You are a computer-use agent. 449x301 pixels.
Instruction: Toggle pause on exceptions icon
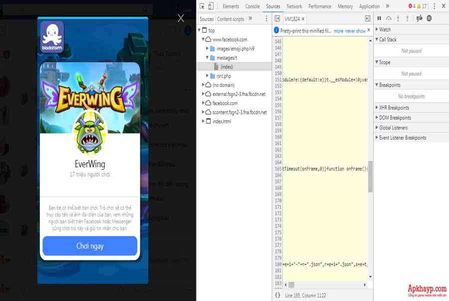[429, 18]
